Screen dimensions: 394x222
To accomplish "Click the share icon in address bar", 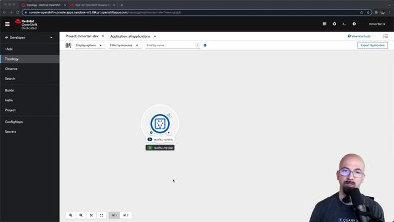I will (x=361, y=12).
